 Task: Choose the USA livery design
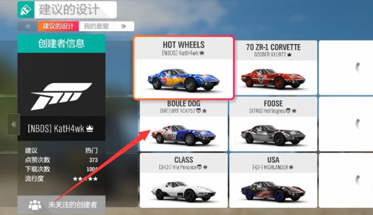(273, 180)
